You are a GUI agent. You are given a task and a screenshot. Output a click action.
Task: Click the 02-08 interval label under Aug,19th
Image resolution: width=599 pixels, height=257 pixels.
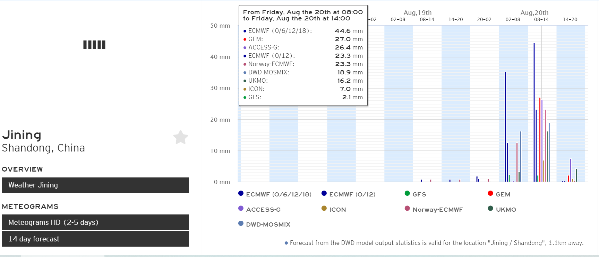pos(398,19)
